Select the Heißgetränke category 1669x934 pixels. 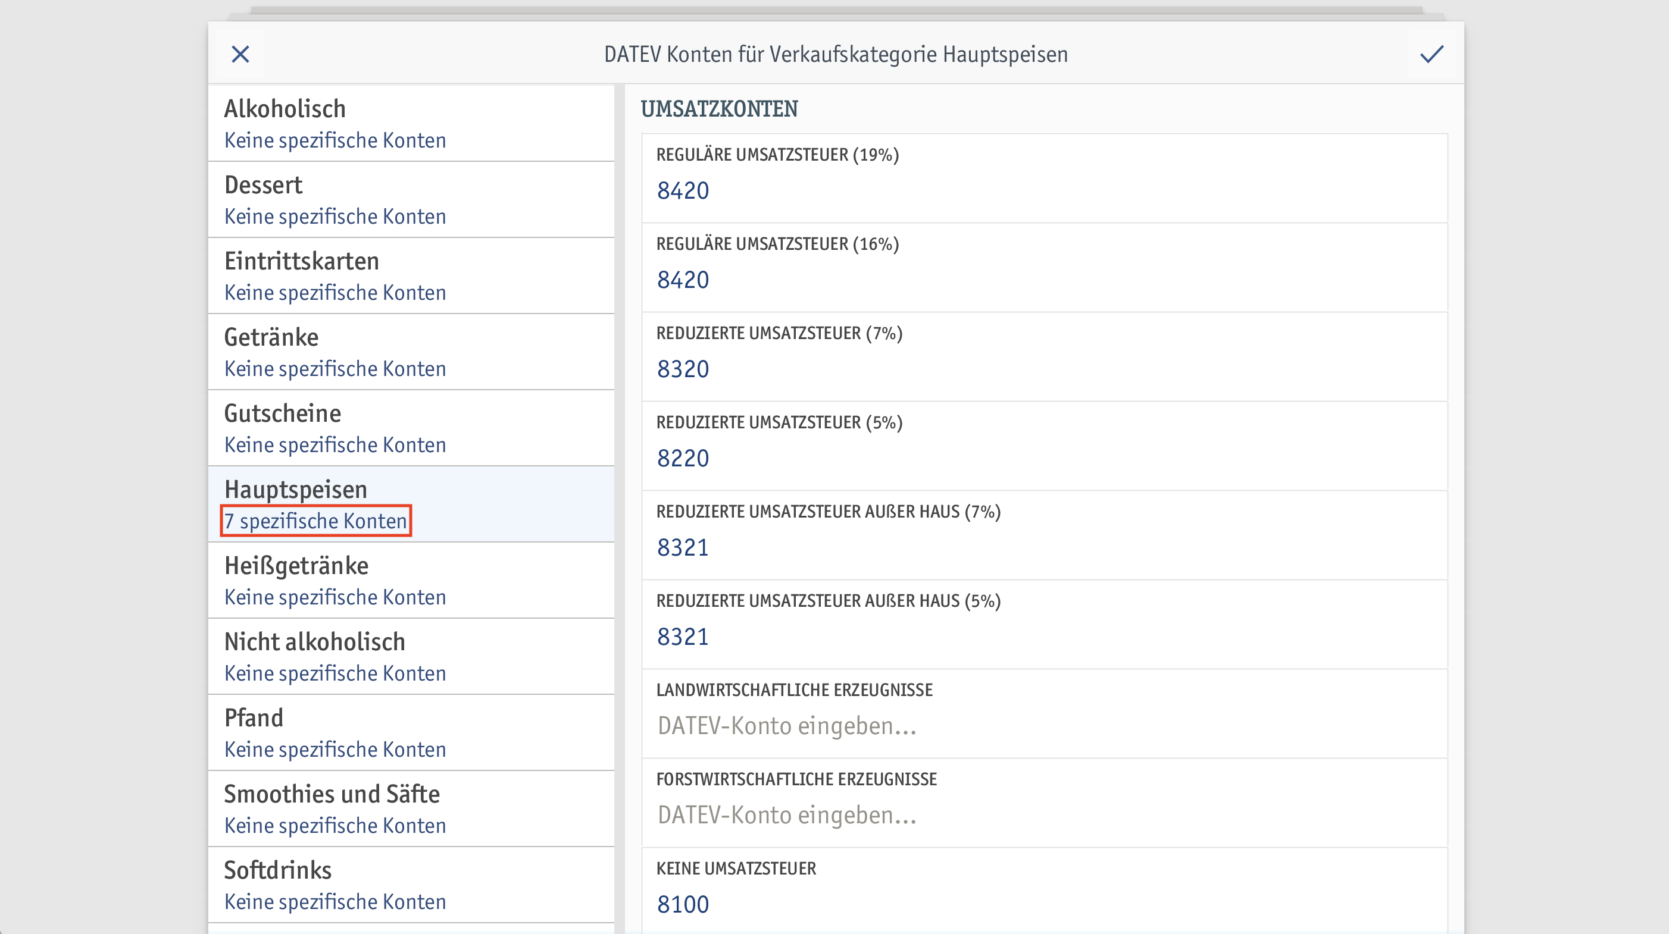point(411,581)
